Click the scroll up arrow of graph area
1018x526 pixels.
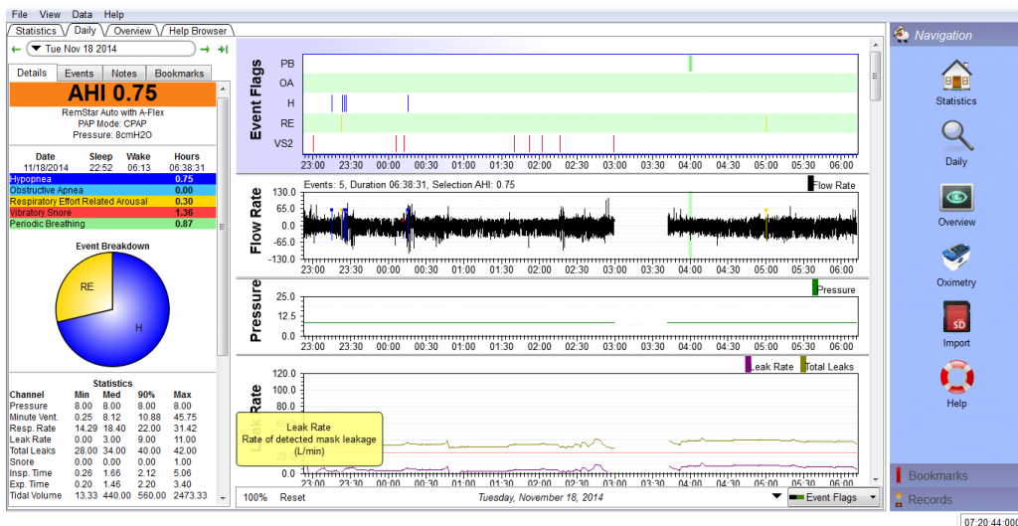point(875,44)
